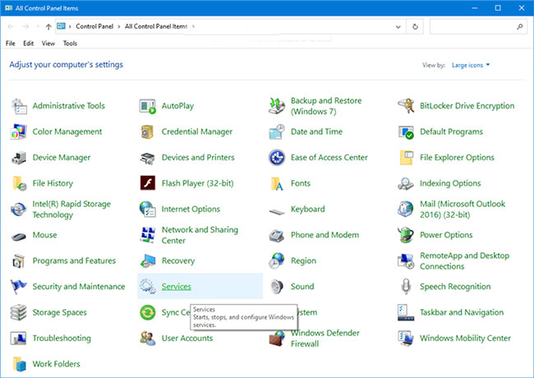Click the Refresh button in address bar
The width and height of the screenshot is (534, 378).
(415, 26)
